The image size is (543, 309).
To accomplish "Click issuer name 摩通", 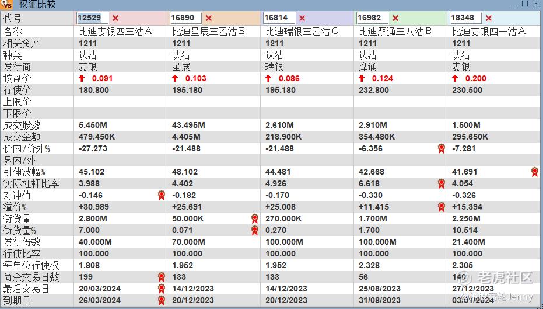I will pos(368,67).
